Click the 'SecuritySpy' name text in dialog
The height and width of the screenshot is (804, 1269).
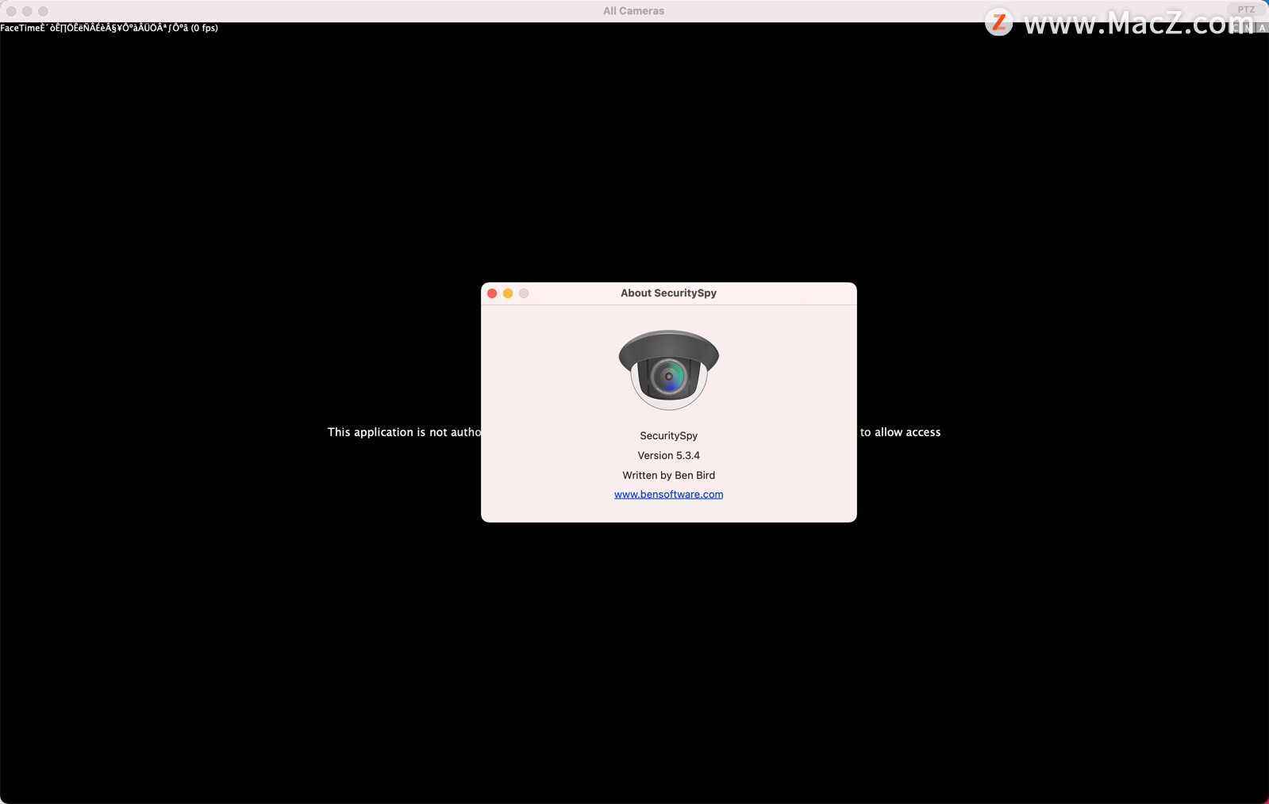(x=668, y=435)
